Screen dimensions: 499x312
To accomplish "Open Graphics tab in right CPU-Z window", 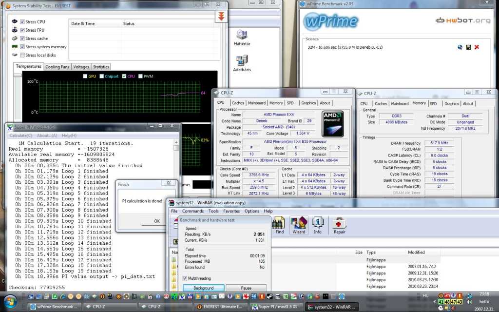I will 452,104.
